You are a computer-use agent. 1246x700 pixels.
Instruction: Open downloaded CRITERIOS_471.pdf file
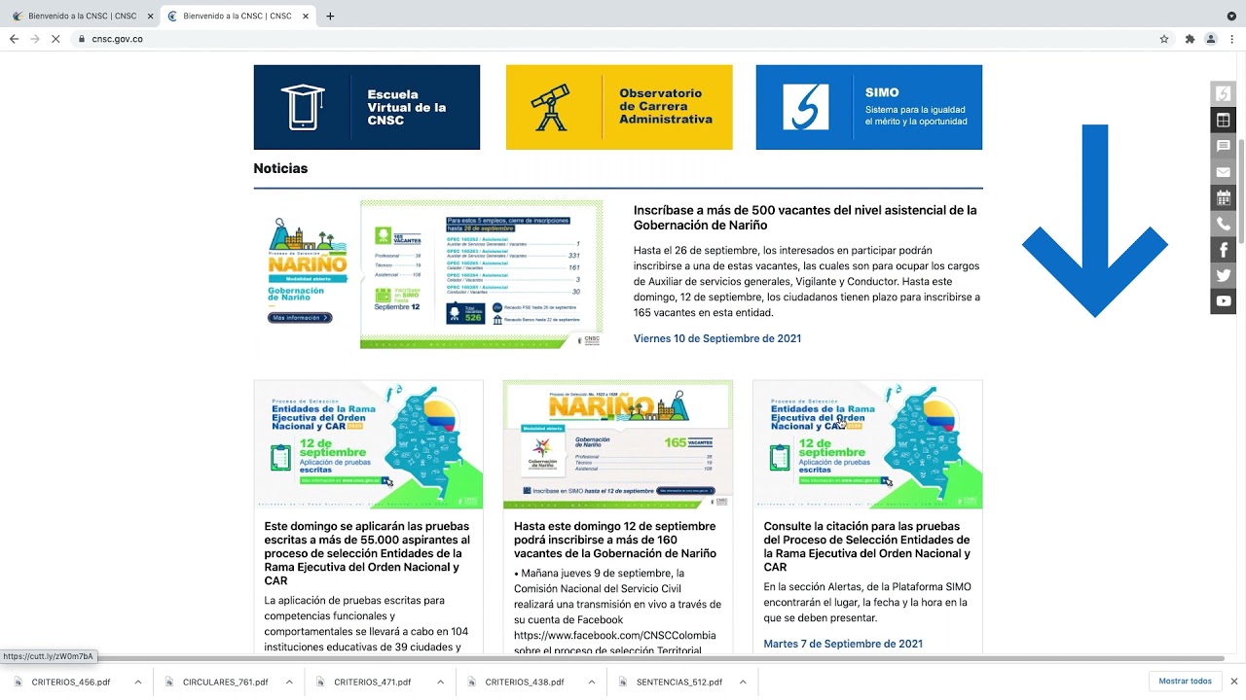coord(372,682)
